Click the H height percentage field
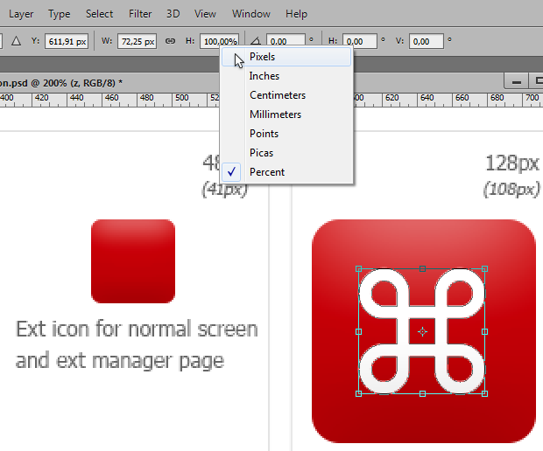This screenshot has height=451, width=543. (x=219, y=41)
